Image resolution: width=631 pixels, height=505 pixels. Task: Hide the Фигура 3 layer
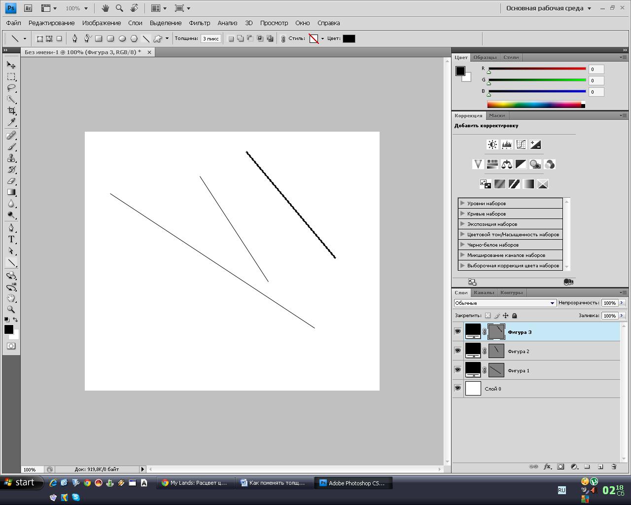(x=458, y=331)
